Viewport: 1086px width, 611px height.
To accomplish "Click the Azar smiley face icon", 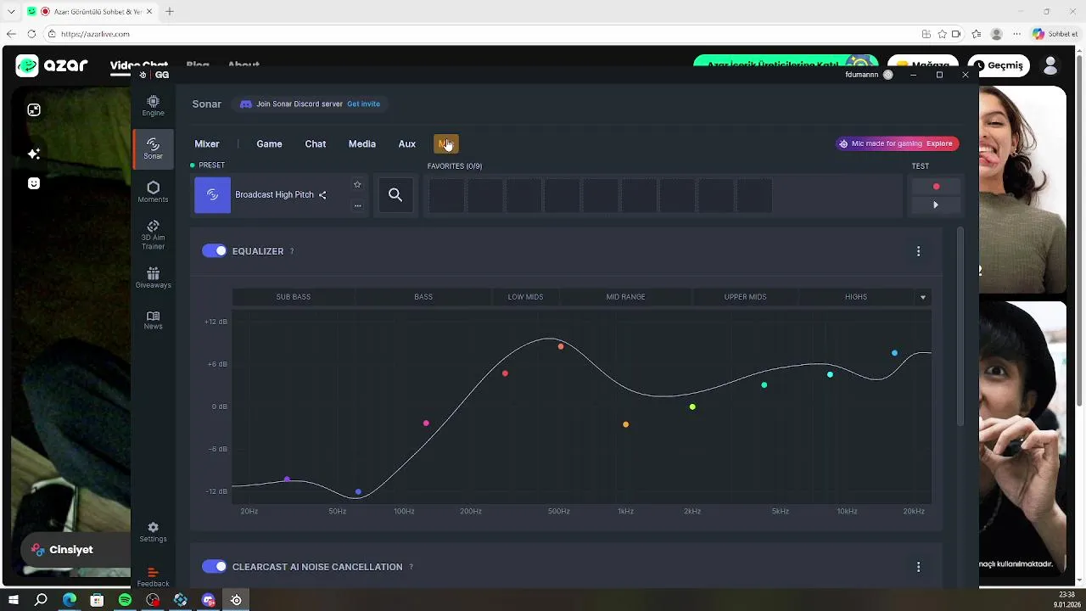I will [34, 183].
